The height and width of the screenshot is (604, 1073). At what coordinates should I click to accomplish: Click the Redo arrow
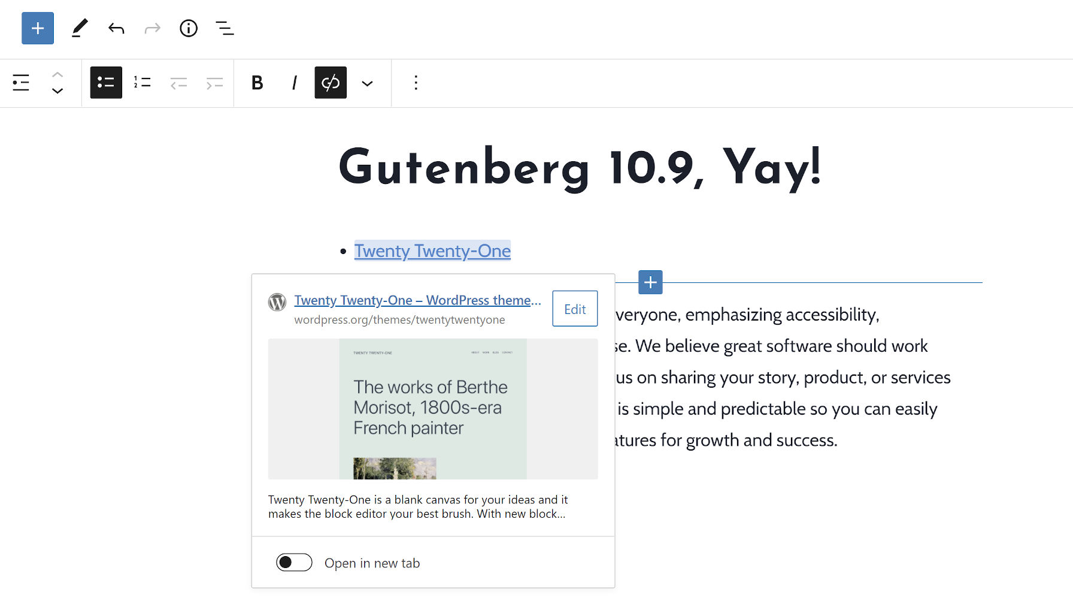pyautogui.click(x=153, y=28)
